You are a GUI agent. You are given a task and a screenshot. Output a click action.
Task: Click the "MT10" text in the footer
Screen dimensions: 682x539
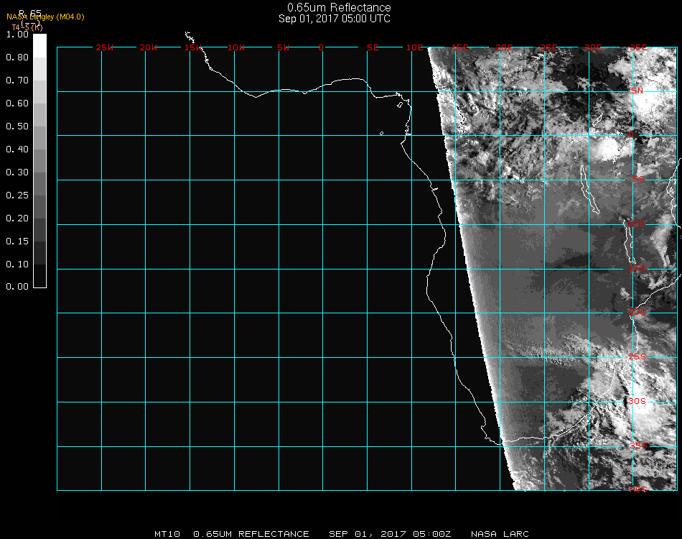click(x=167, y=534)
